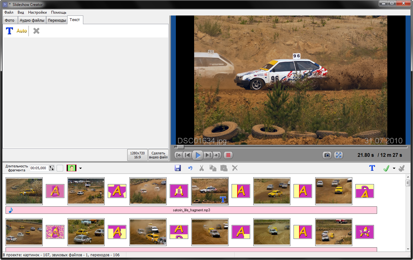This screenshot has width=413, height=260.
Task: Click the duration spinner arrows
Action: tap(52, 168)
